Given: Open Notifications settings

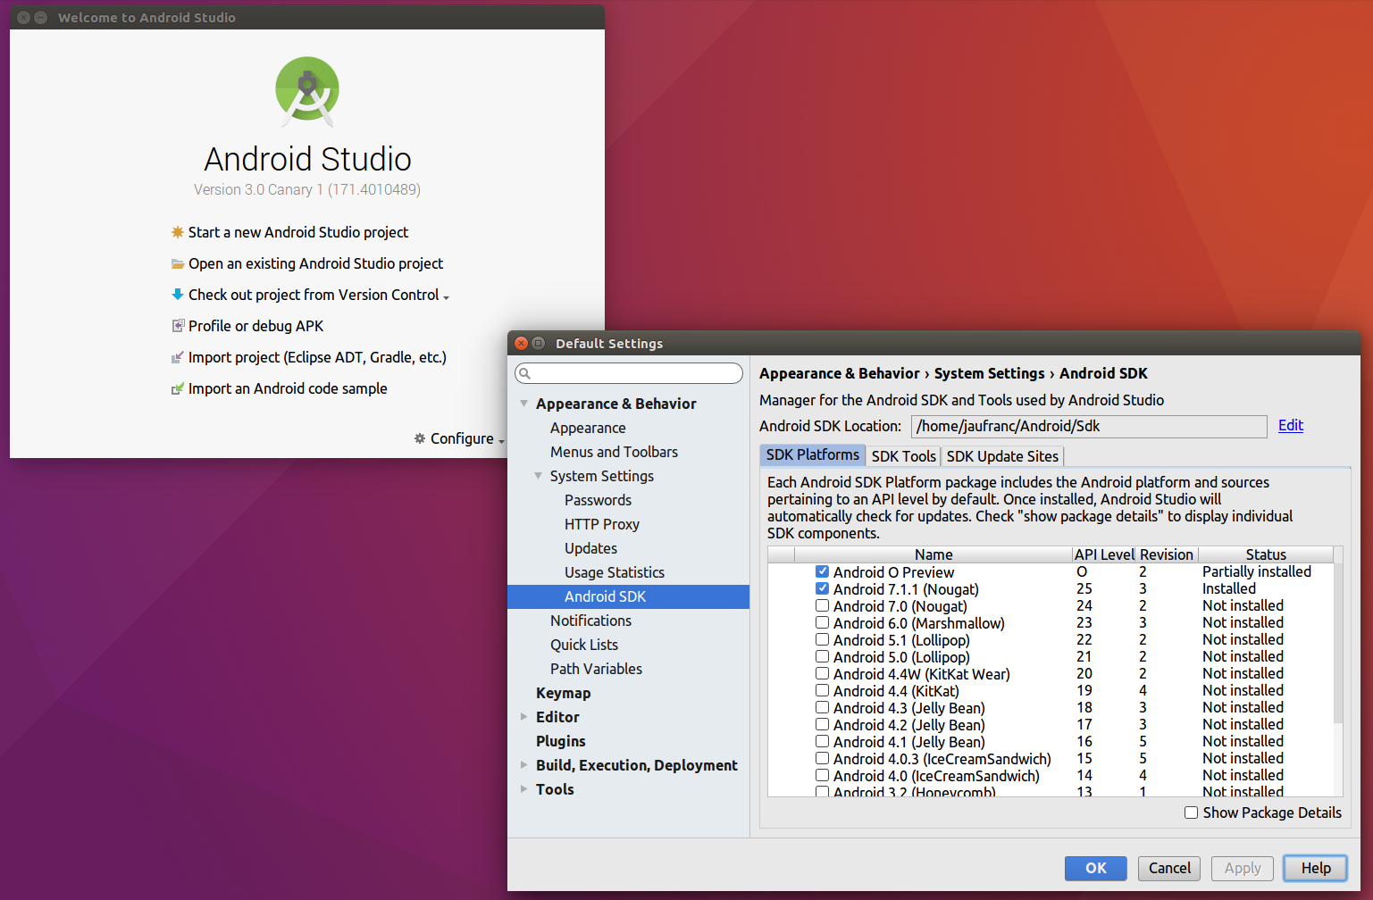Looking at the screenshot, I should (x=590, y=621).
